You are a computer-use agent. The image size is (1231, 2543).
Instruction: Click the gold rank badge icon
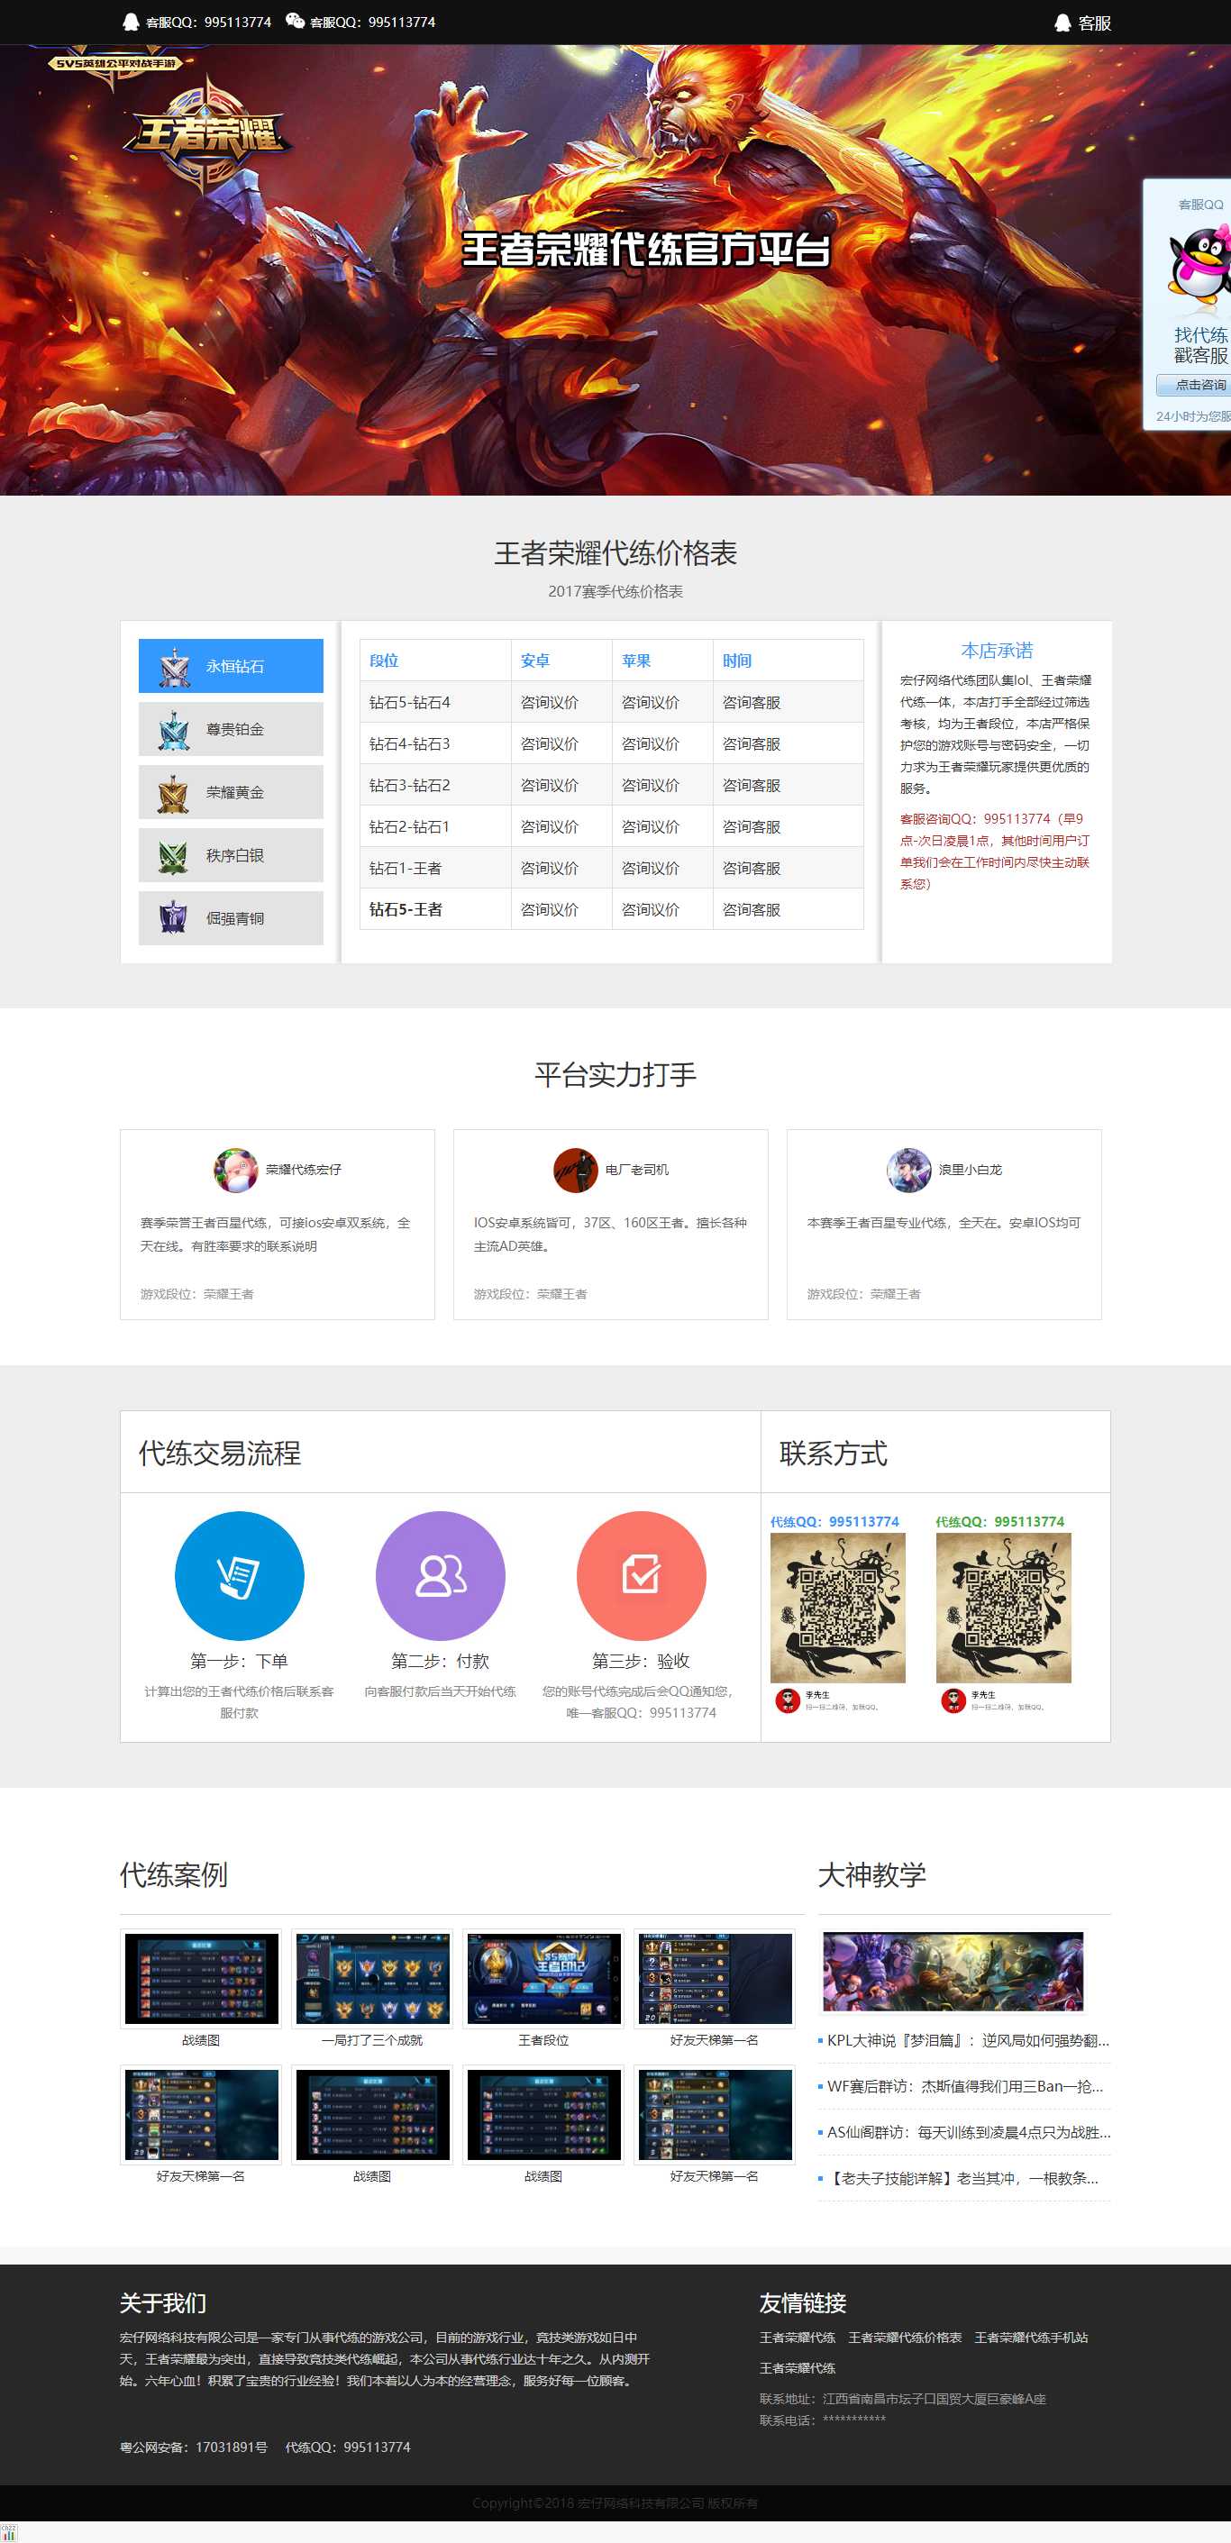click(174, 794)
